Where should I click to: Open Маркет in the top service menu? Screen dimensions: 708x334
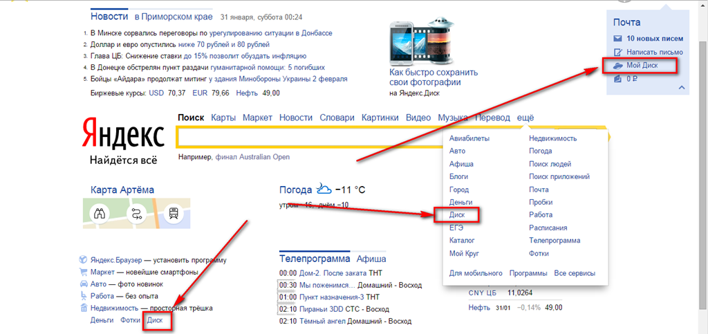point(257,118)
